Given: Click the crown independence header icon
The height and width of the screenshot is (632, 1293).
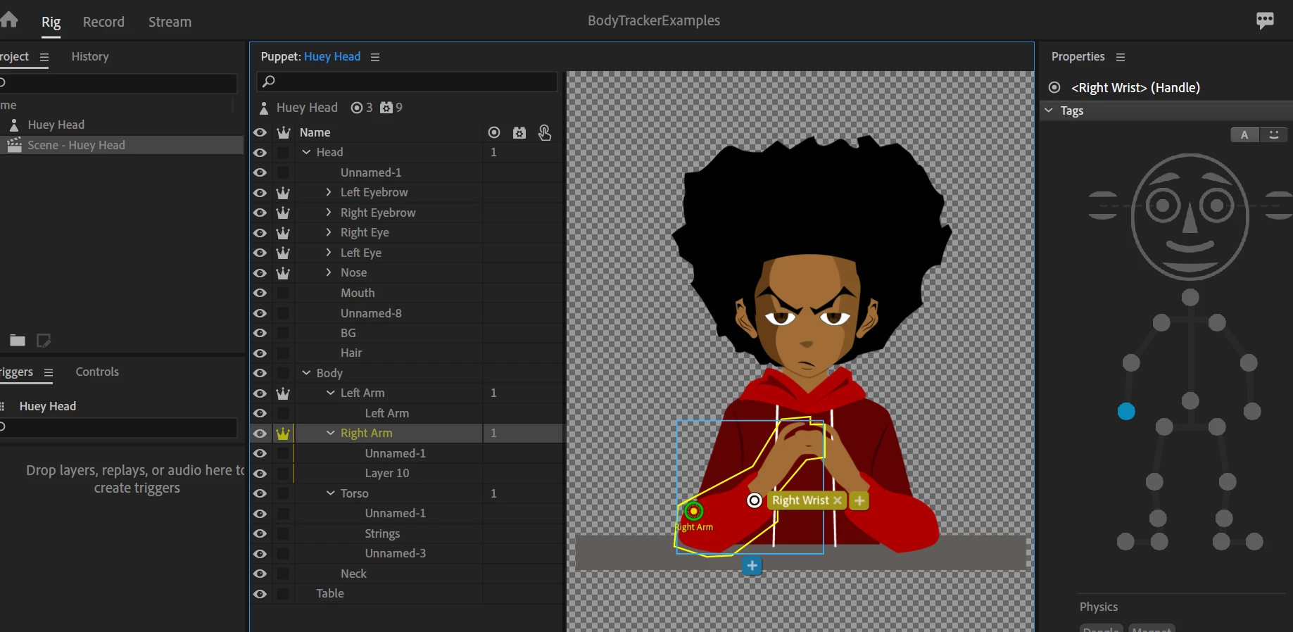Looking at the screenshot, I should [x=284, y=132].
